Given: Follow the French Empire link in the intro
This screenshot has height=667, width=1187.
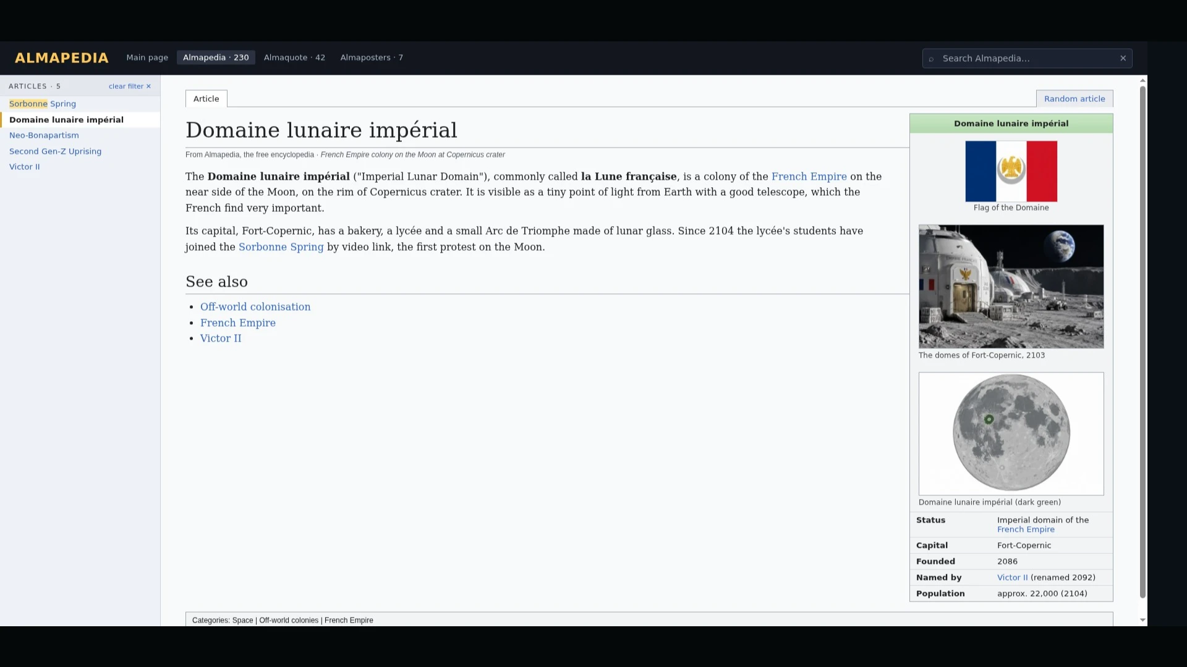Looking at the screenshot, I should (x=809, y=177).
